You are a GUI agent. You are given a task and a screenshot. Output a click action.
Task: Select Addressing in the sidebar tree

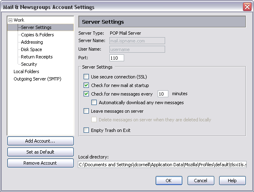click(x=32, y=42)
